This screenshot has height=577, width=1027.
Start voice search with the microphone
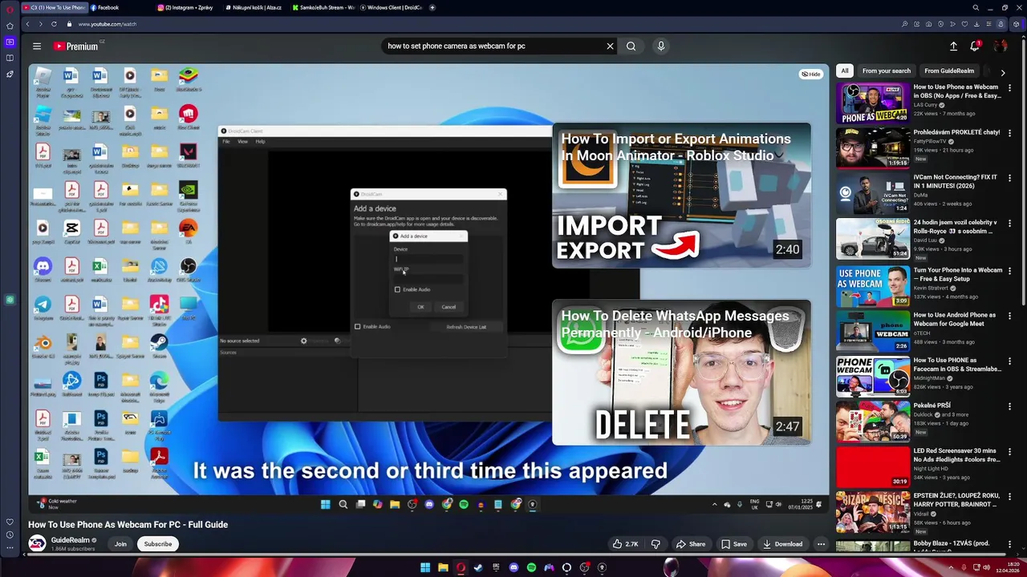coord(661,46)
